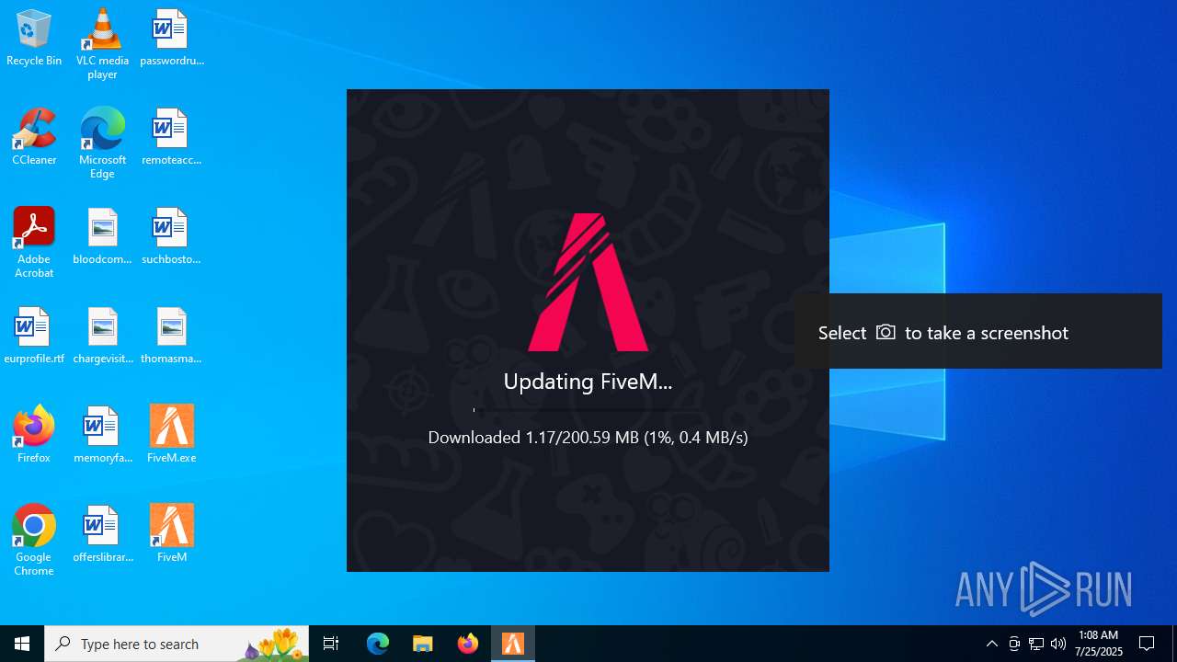
Task: Select Google Chrome desktop shortcut
Action: [34, 541]
